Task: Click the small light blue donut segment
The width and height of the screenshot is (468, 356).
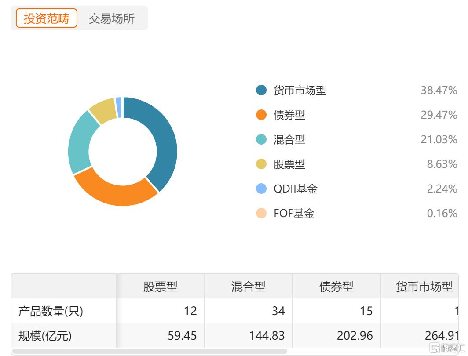Action: 119,107
